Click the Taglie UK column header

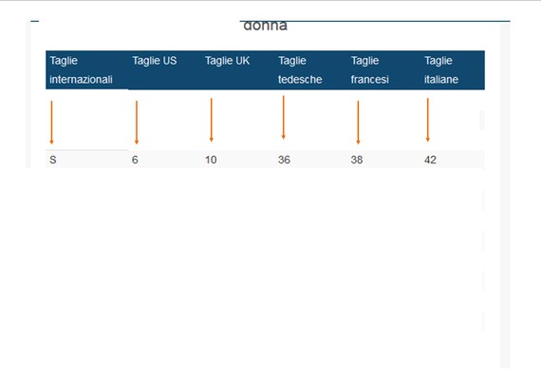[x=237, y=70]
